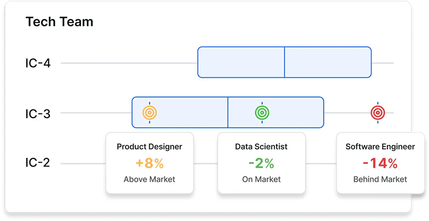This screenshot has height=221, width=429.
Task: Click the orange Product Designer target icon
Action: [x=150, y=113]
